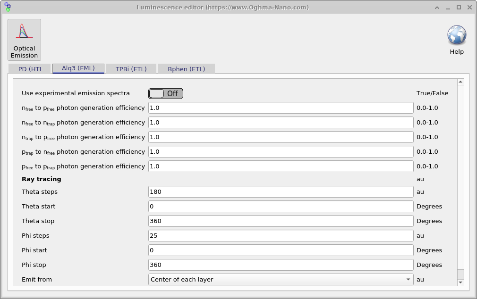
Task: Click the Luminescence editor titlebar application icon
Action: pyautogui.click(x=7, y=7)
